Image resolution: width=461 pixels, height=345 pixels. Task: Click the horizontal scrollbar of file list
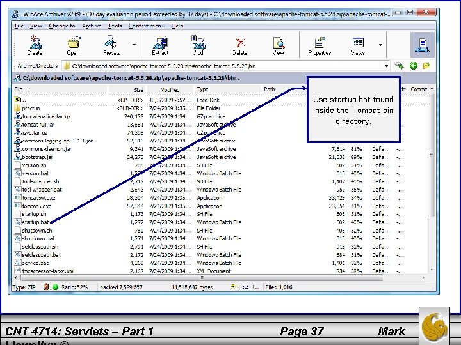tap(202, 277)
